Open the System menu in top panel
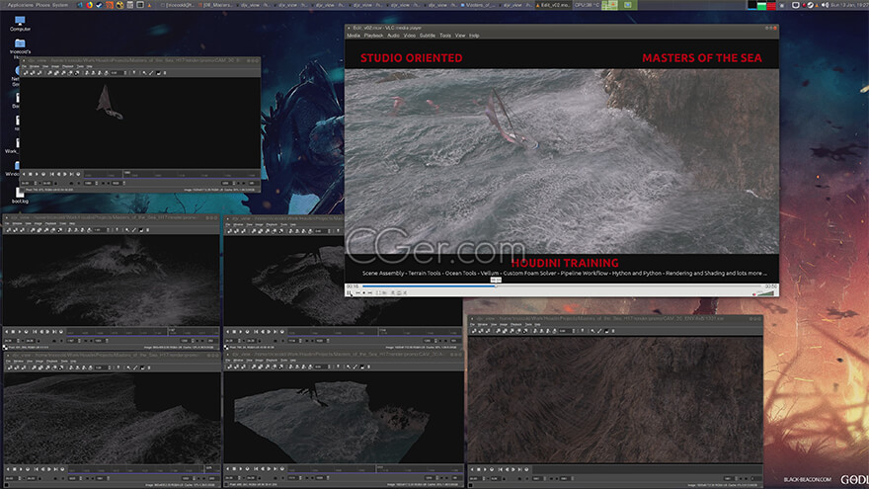Screen dimensions: 869x489 60,4
